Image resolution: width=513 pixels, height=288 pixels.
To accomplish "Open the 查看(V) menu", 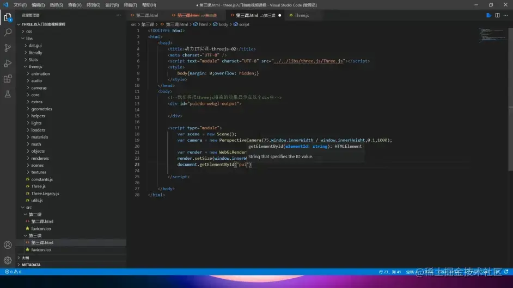I will pyautogui.click(x=75, y=5).
